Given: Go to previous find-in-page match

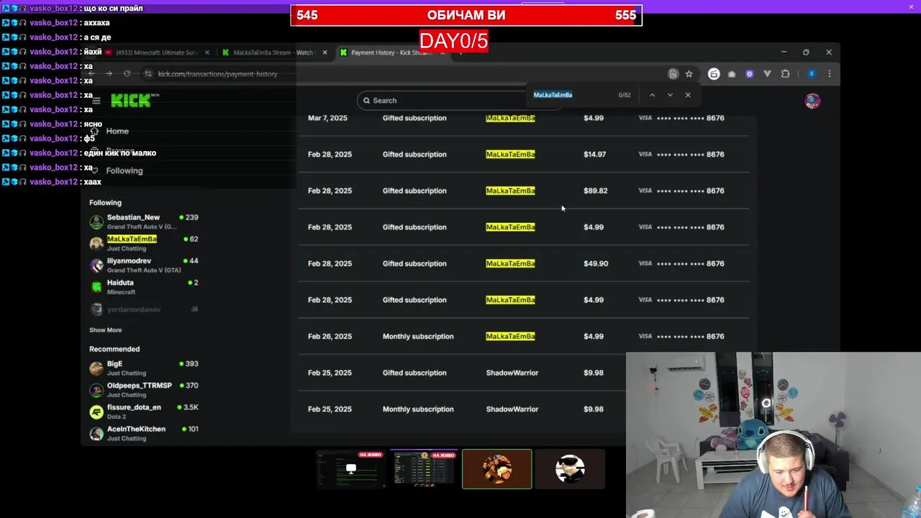Looking at the screenshot, I should (x=652, y=95).
